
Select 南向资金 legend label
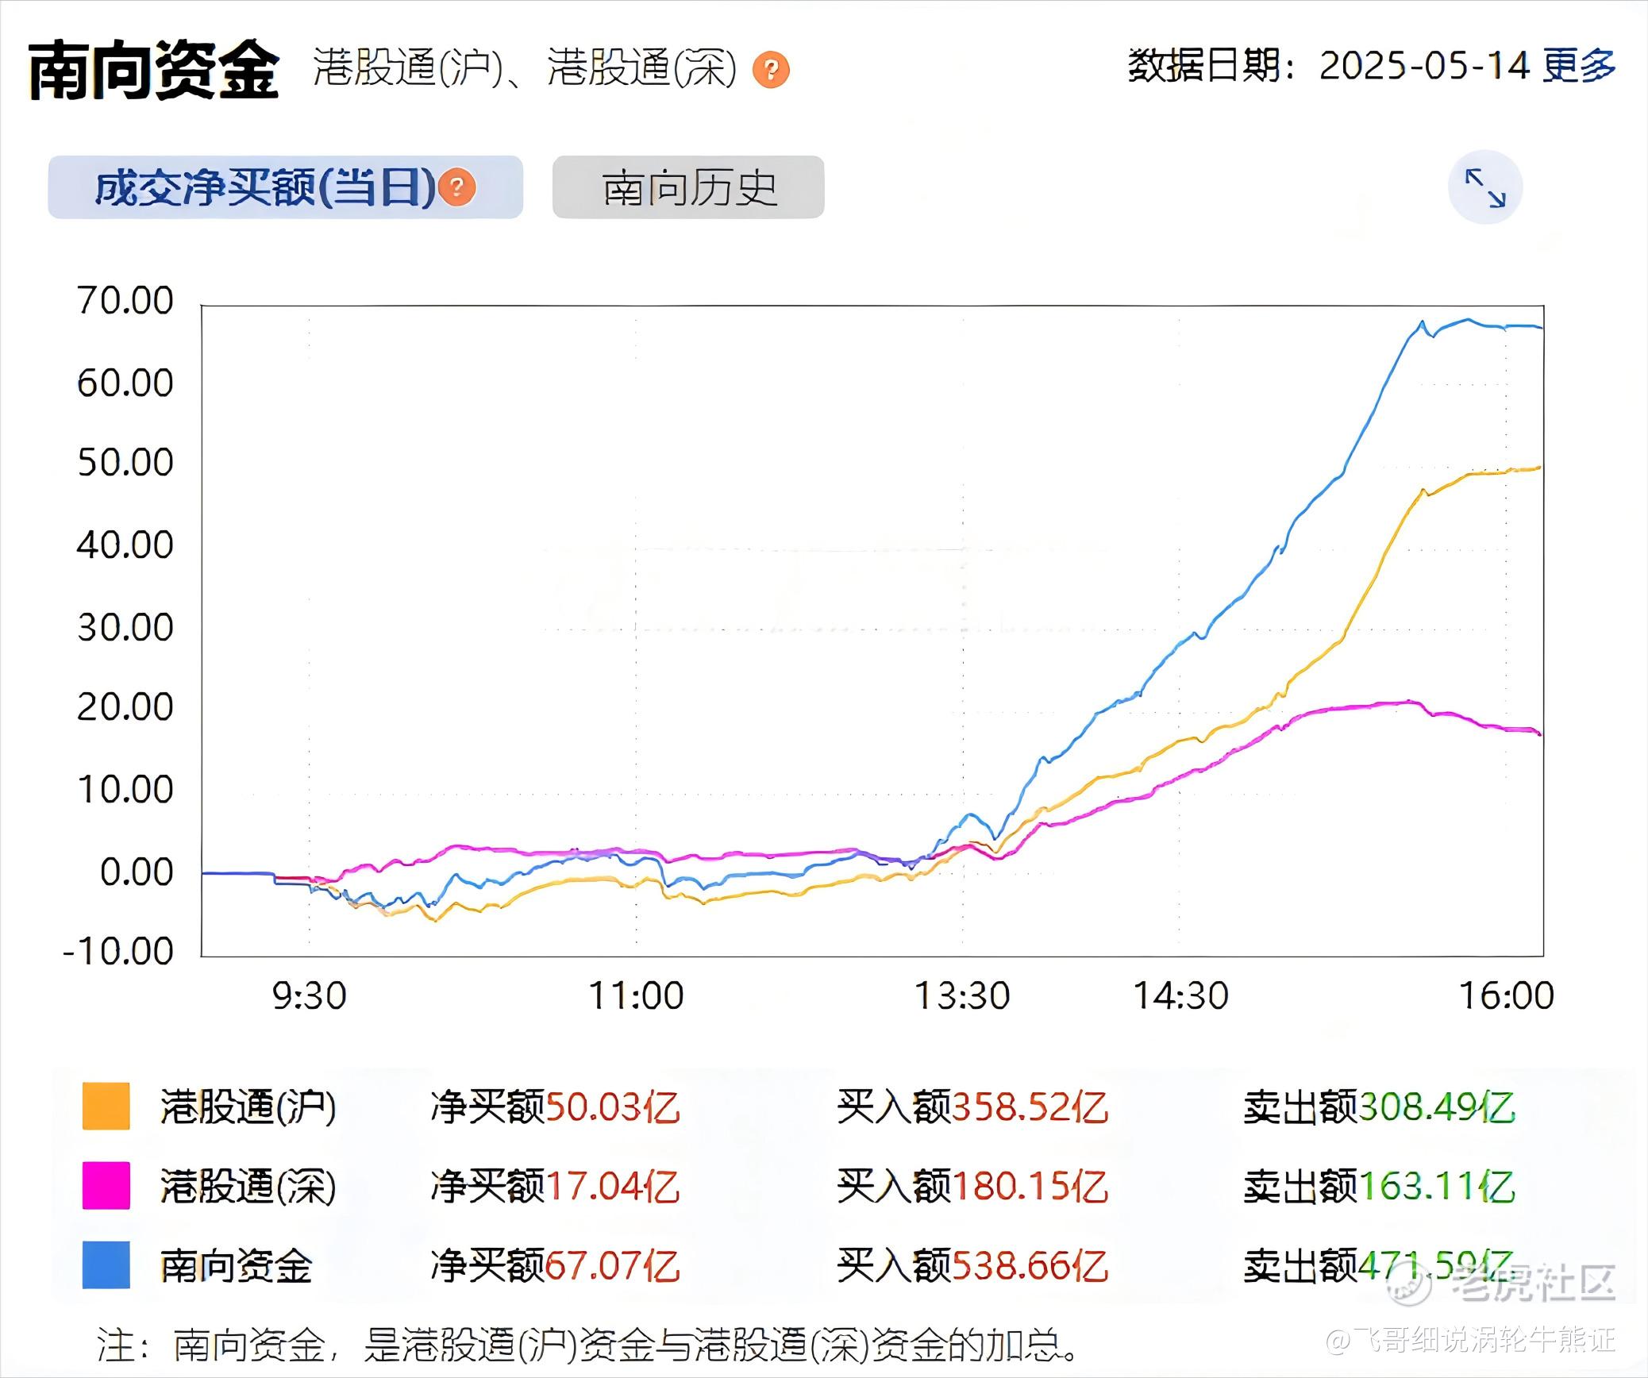pos(236,1265)
